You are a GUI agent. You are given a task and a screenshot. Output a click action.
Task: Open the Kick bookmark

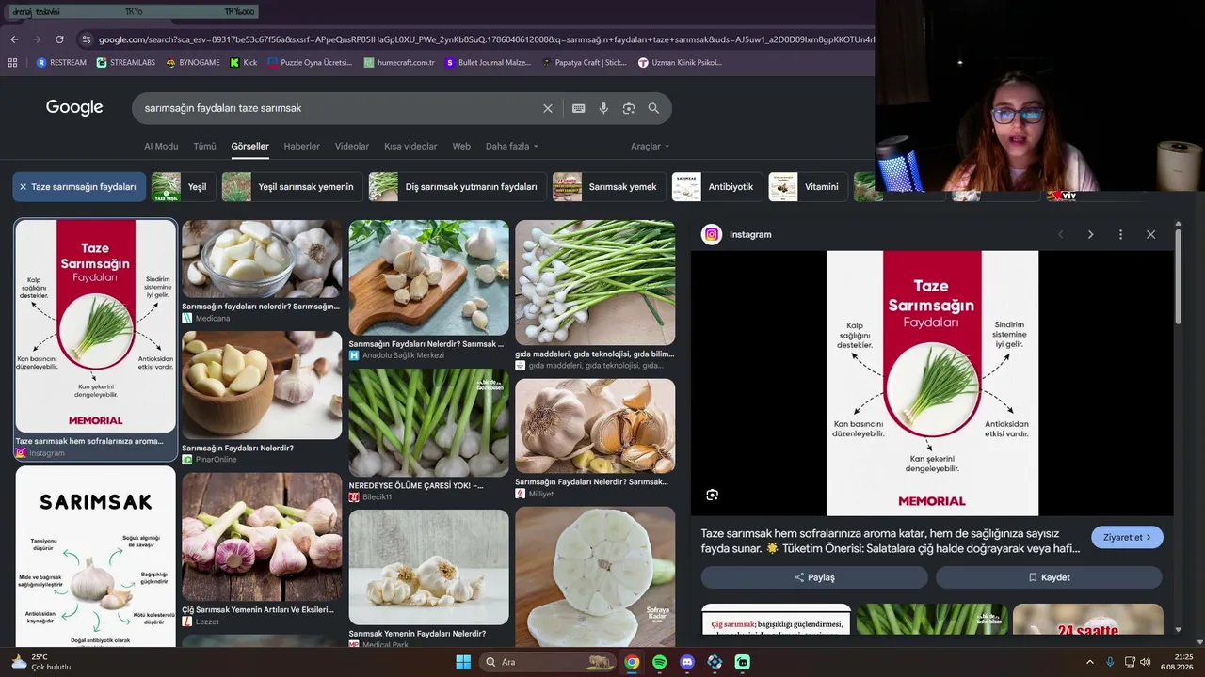(244, 63)
